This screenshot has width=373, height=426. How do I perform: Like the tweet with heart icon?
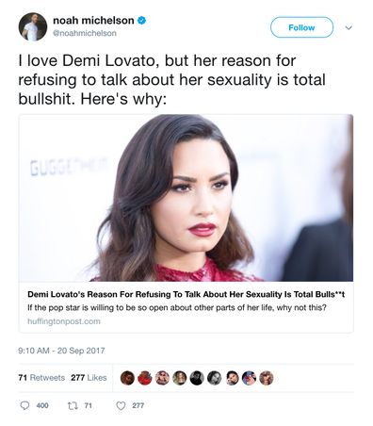click(x=121, y=405)
